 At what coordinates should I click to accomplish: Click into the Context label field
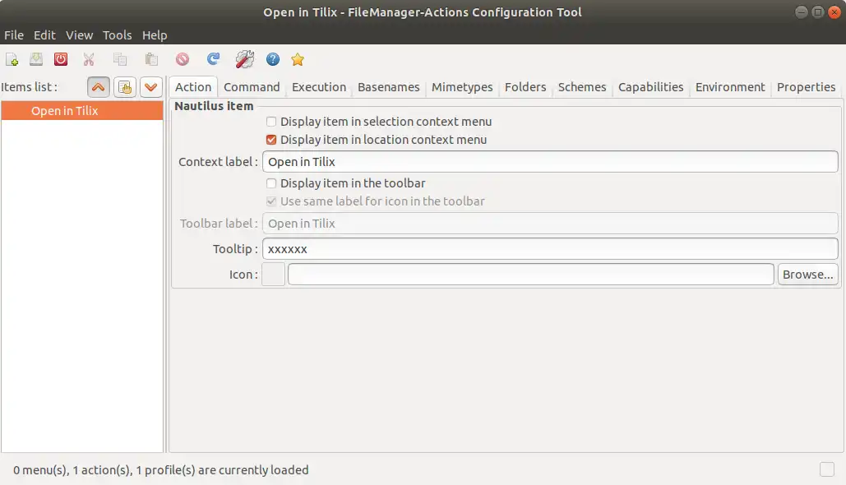[x=550, y=162]
